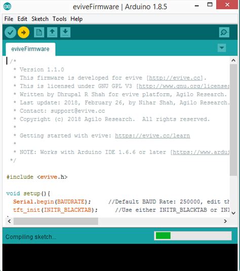
Task: Click the Verify checkmark button
Action: click(10, 32)
